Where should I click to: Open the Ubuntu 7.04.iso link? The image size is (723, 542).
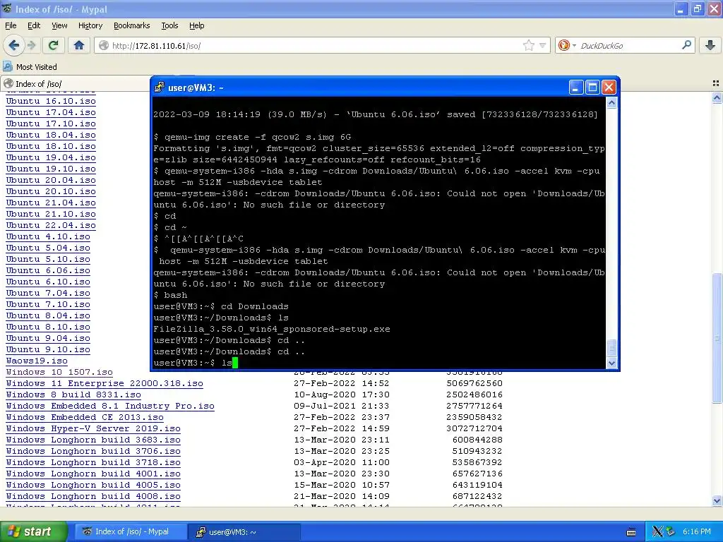[48, 293]
